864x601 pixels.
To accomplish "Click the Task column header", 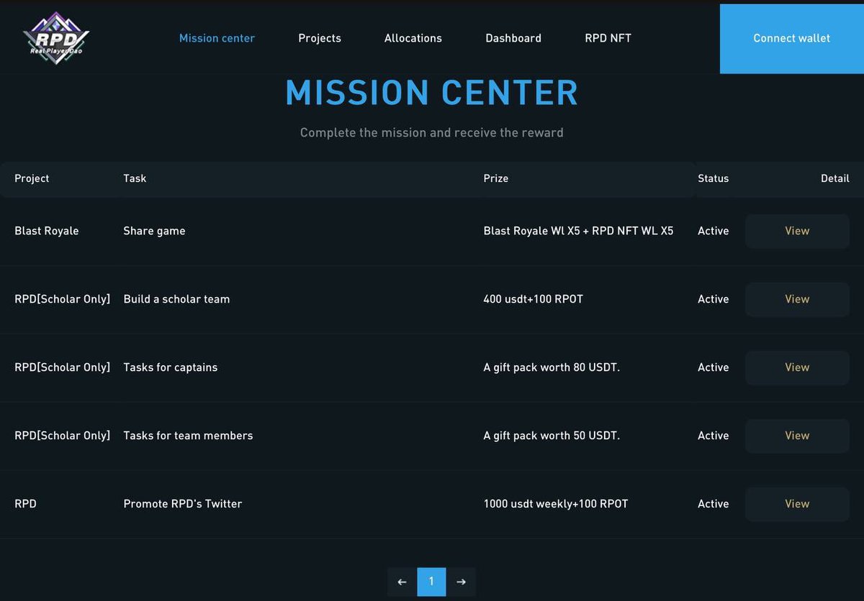I will 135,178.
